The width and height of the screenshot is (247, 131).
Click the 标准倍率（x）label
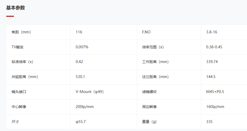[x=22, y=62]
